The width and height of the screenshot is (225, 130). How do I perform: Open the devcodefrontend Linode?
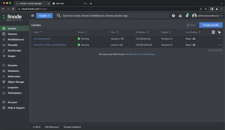pos(42,39)
